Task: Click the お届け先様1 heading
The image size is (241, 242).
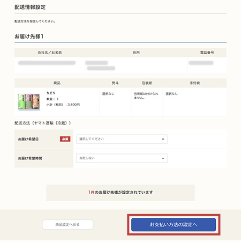Action: point(29,36)
